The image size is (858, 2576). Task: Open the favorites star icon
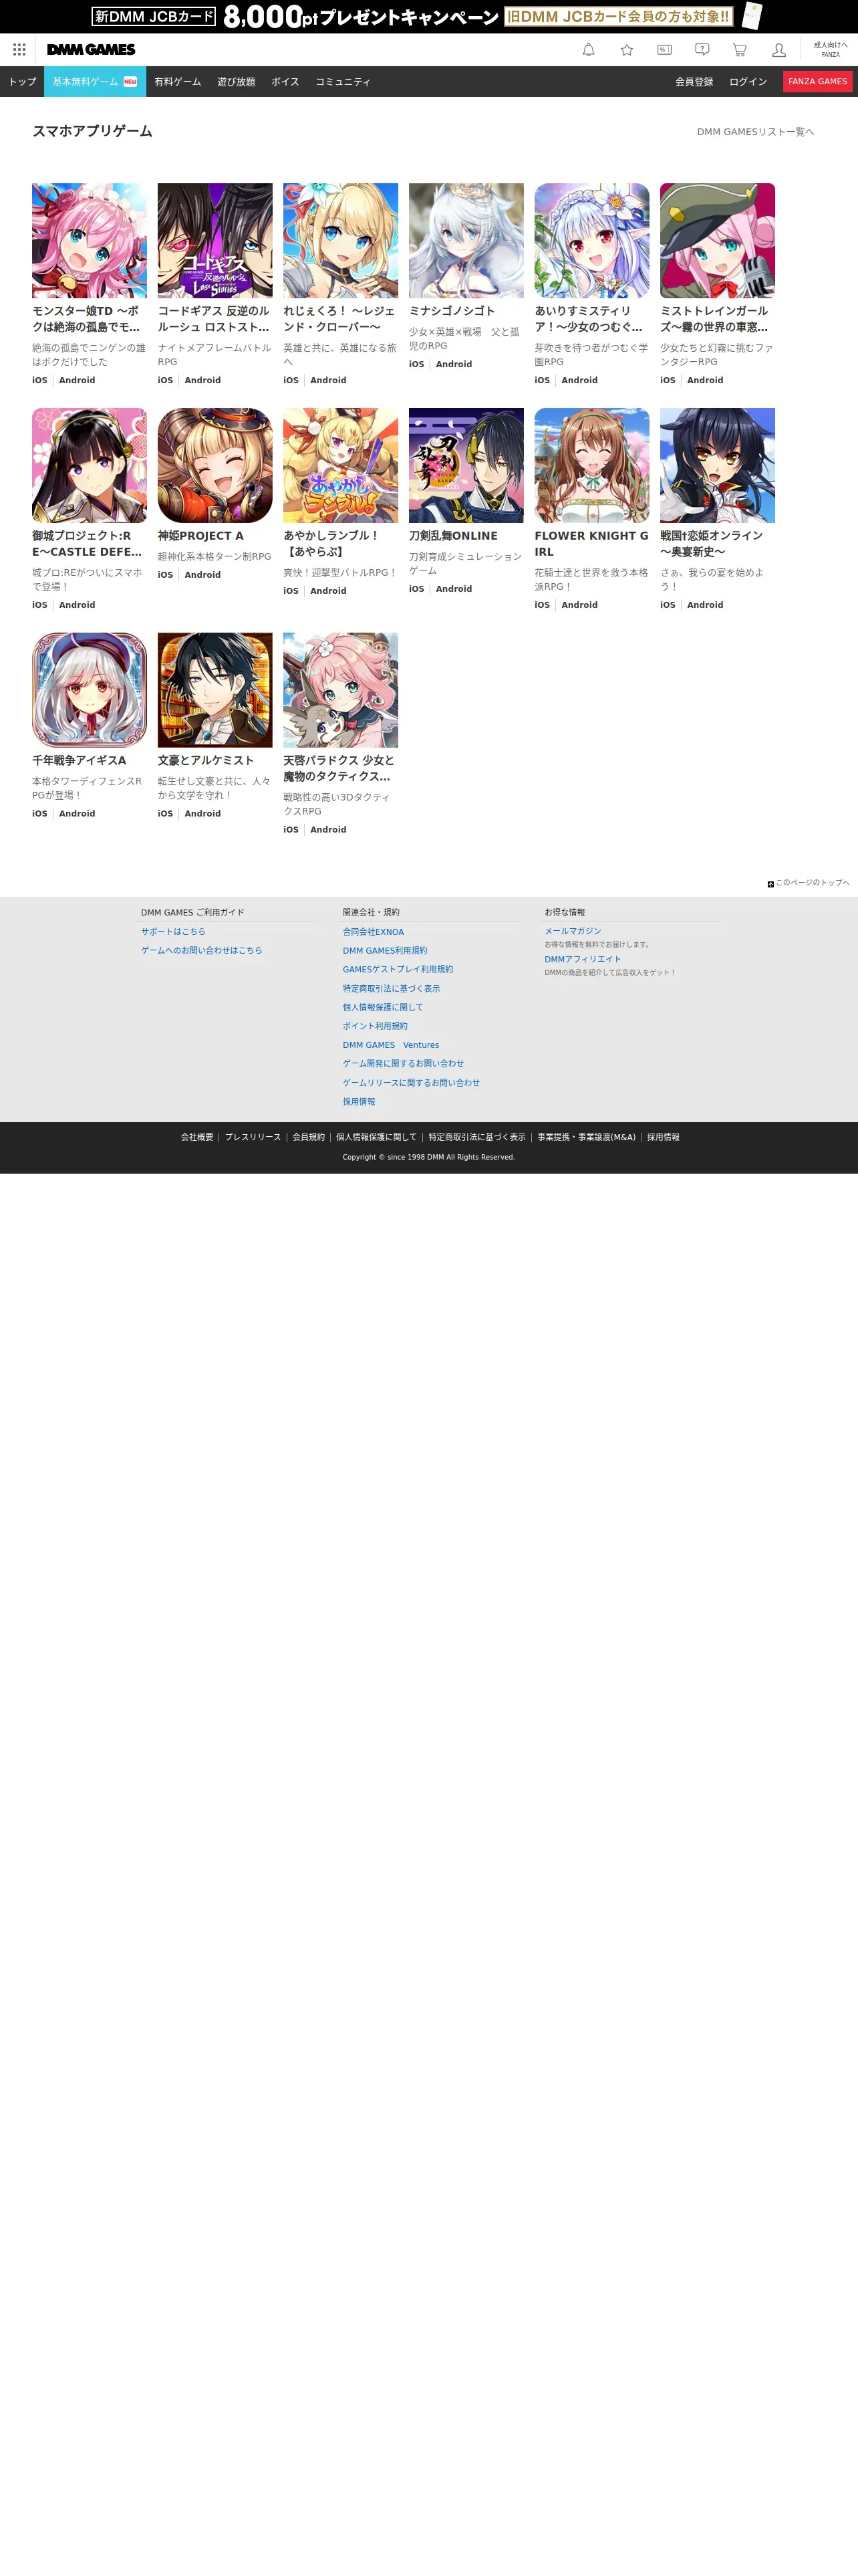pyautogui.click(x=626, y=49)
